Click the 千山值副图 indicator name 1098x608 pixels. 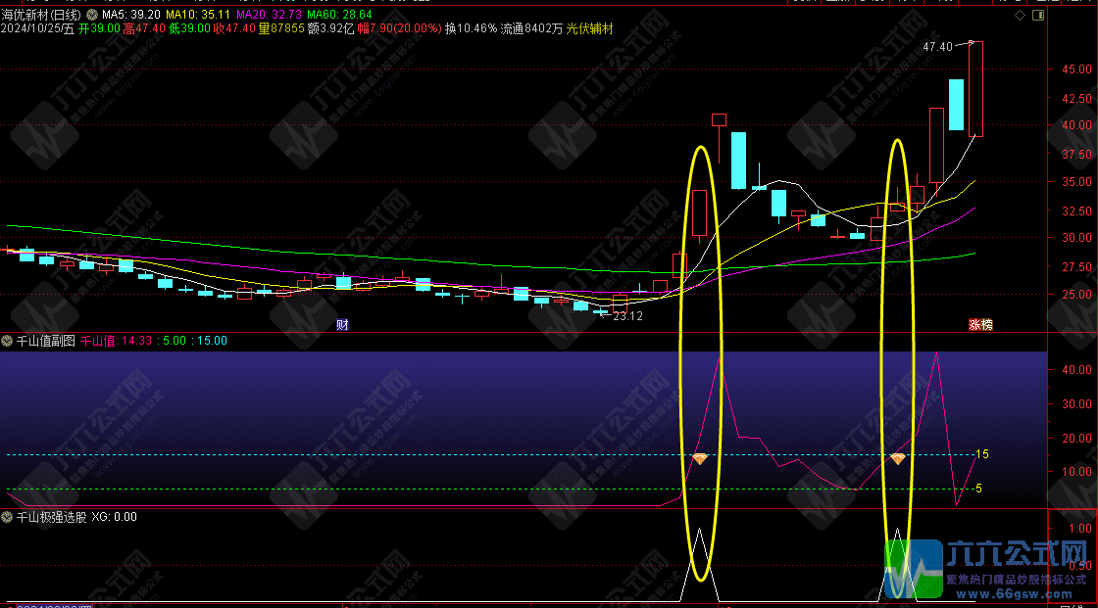pyautogui.click(x=45, y=341)
